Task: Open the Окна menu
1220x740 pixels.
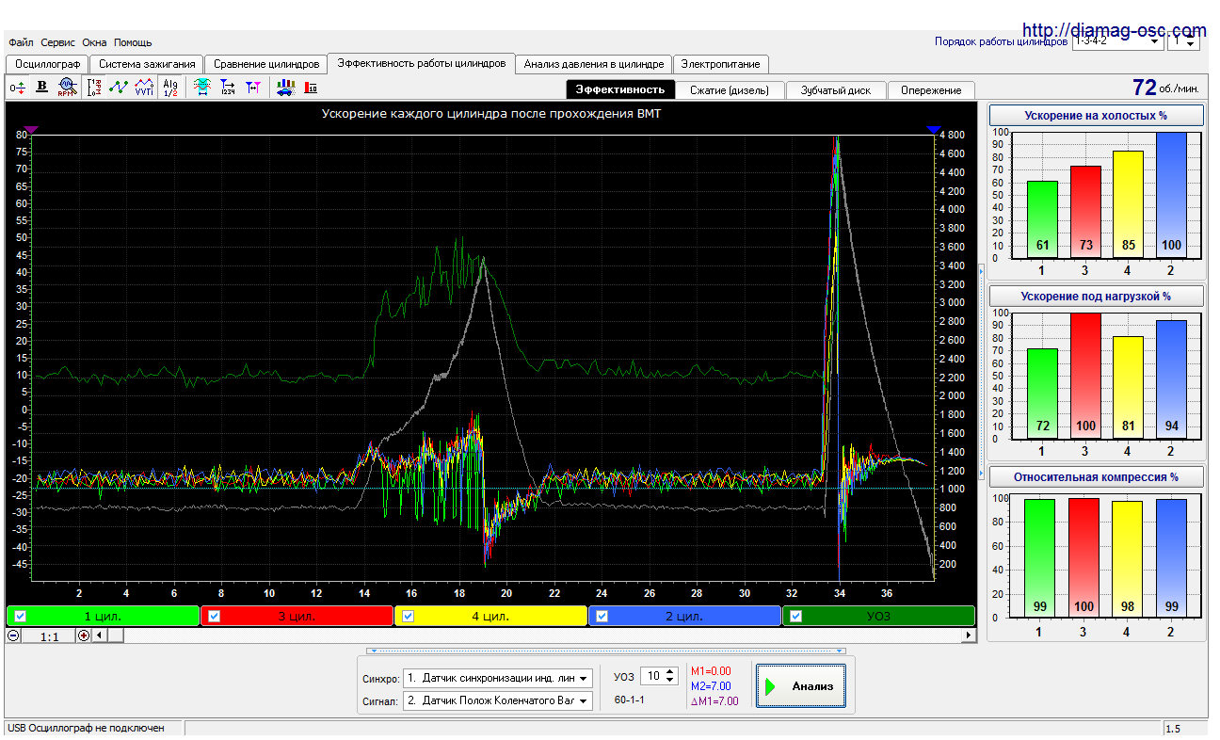Action: click(94, 42)
